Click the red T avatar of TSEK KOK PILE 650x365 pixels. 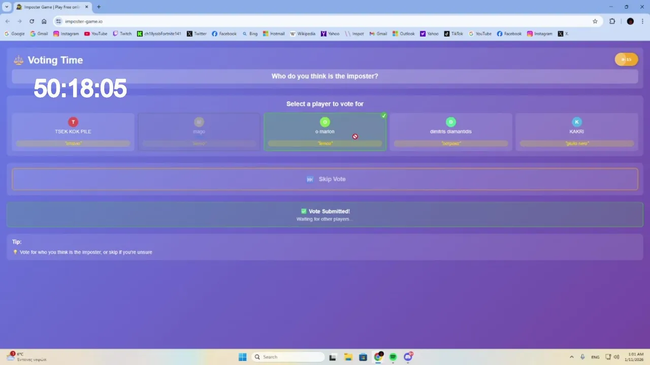(73, 122)
